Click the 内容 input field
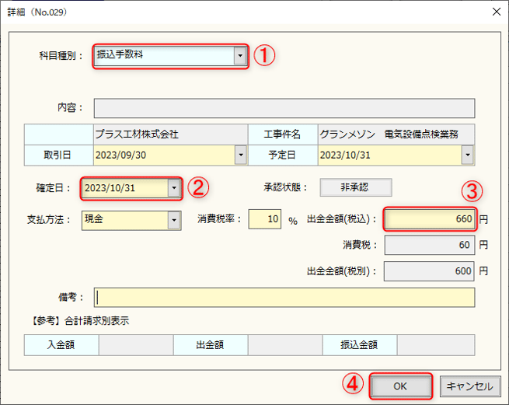This screenshot has height=405, width=509. pyautogui.click(x=284, y=109)
